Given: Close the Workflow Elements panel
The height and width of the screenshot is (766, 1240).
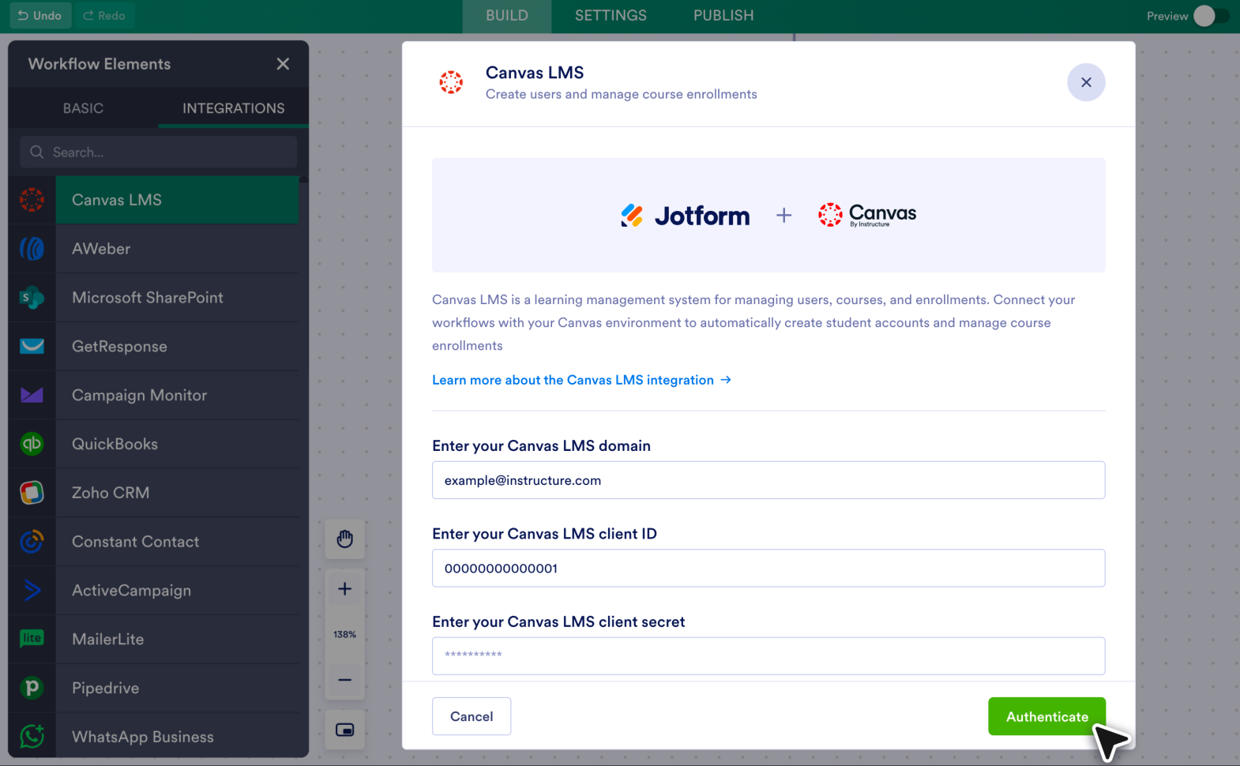Looking at the screenshot, I should coord(283,64).
